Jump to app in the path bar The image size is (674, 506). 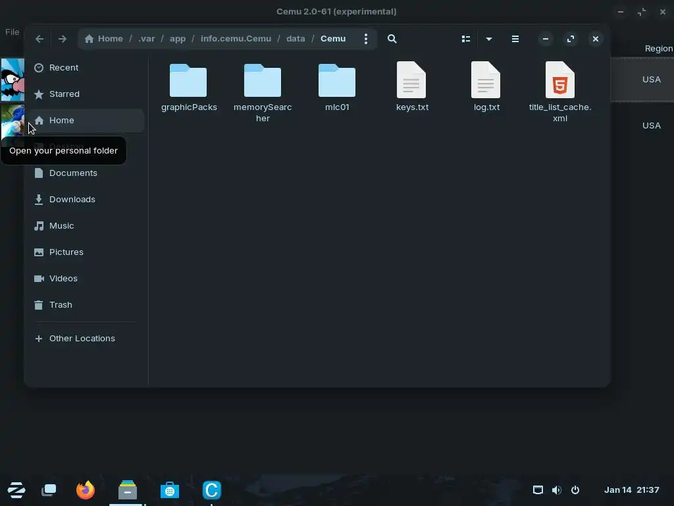click(178, 39)
